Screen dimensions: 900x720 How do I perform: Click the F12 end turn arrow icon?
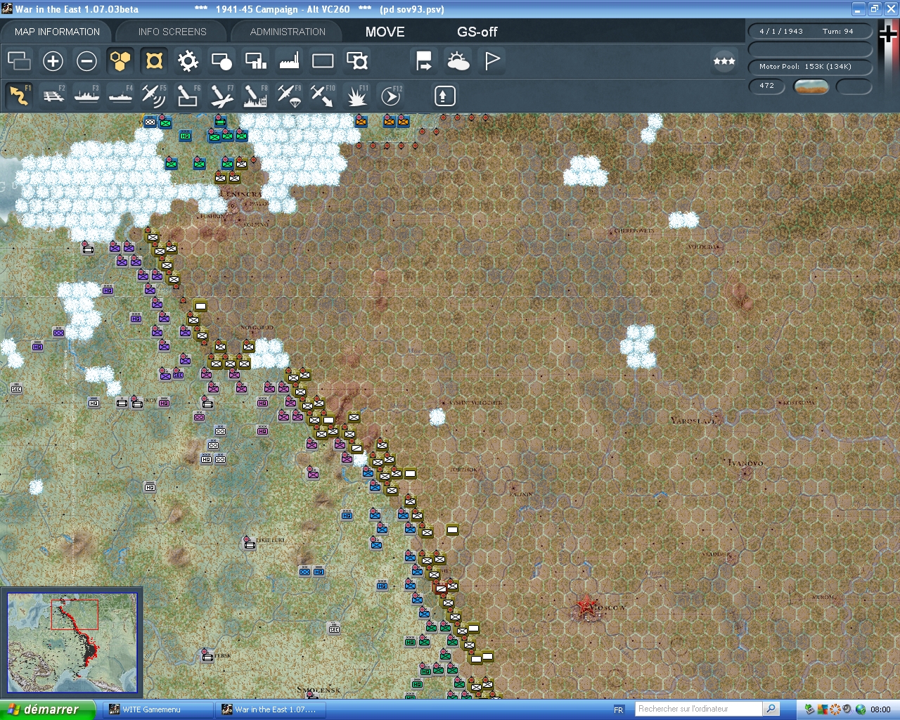(x=390, y=96)
